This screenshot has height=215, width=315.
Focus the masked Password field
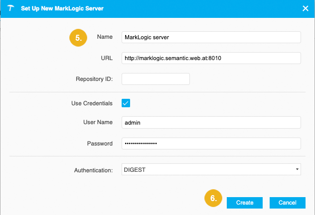pos(211,143)
